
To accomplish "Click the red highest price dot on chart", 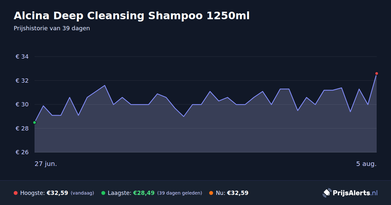I will click(x=377, y=74).
